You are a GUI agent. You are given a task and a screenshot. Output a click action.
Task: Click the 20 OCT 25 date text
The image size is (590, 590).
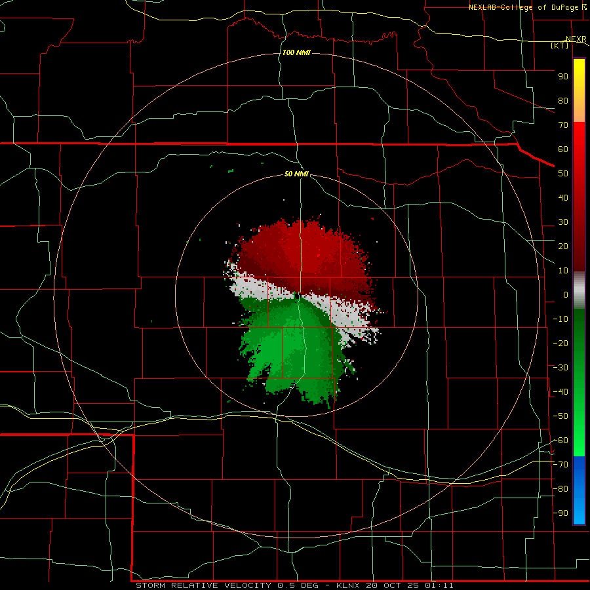(x=393, y=585)
